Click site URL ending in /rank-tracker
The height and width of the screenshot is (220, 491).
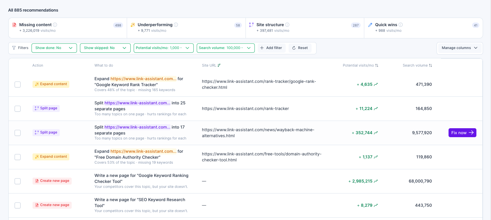click(x=245, y=109)
